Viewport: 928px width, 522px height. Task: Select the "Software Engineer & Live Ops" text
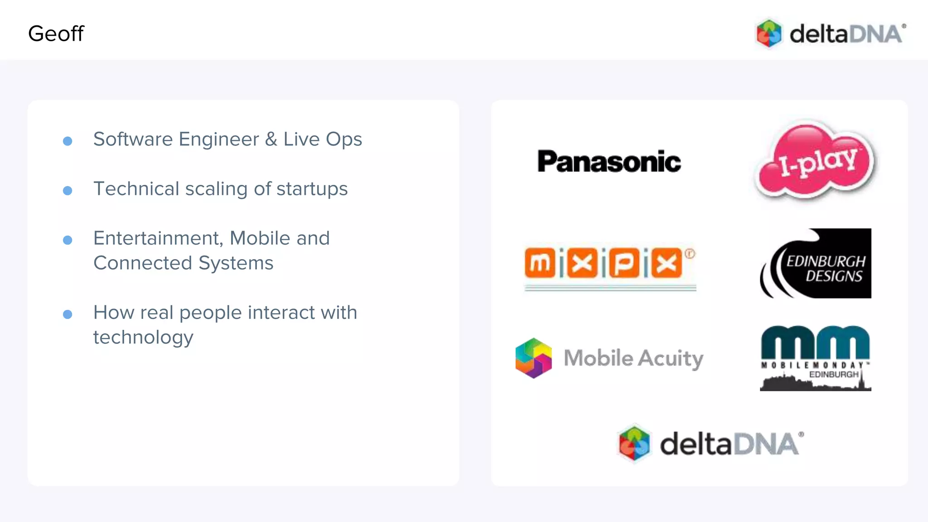[227, 139]
